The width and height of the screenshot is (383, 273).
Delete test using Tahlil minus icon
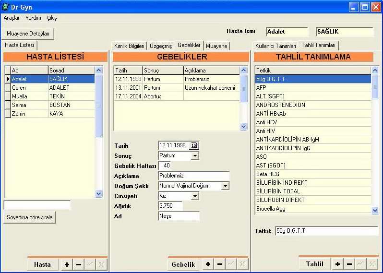[x=349, y=264]
